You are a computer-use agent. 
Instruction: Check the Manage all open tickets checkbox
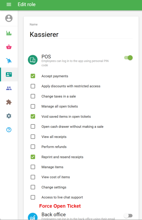point(33,106)
